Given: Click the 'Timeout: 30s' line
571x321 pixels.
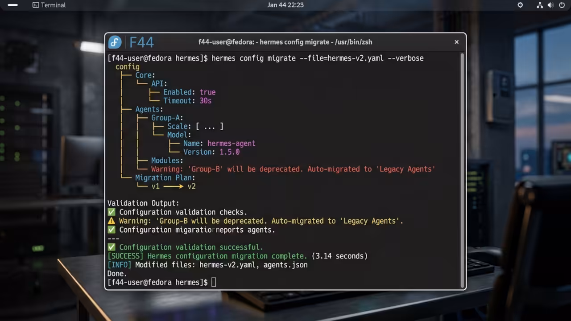Looking at the screenshot, I should [187, 101].
